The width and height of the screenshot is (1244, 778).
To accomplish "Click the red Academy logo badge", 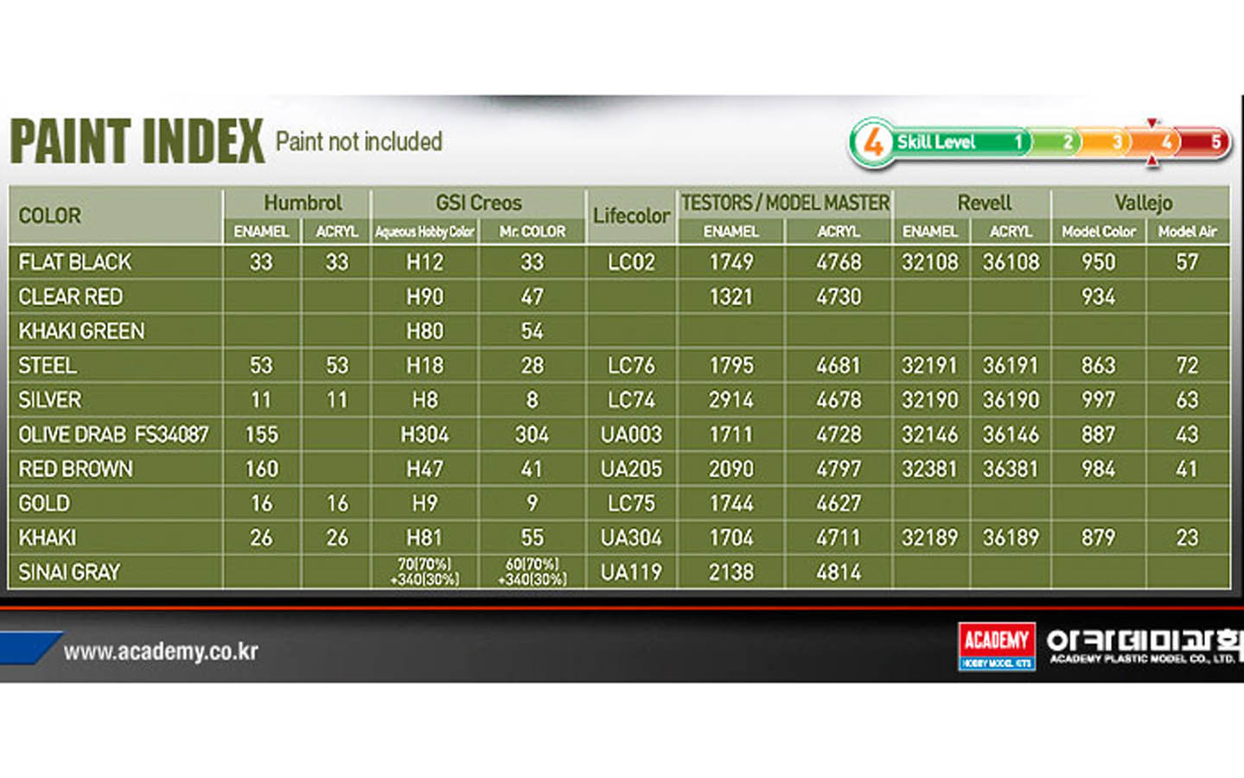I will 996,646.
